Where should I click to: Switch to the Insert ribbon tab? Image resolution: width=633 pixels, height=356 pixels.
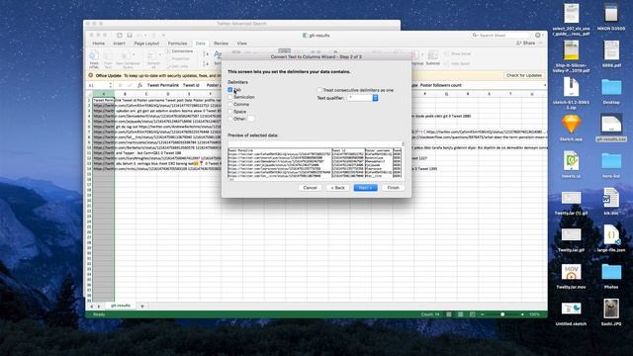coord(119,44)
